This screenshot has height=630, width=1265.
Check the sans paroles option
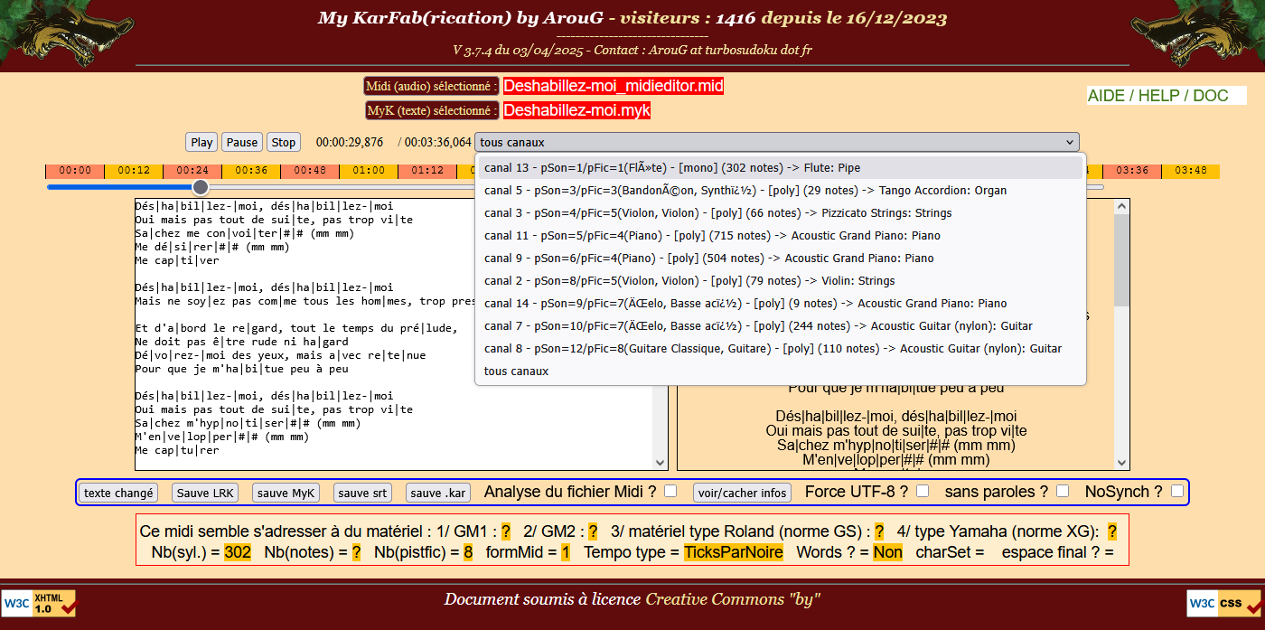pyautogui.click(x=1063, y=491)
